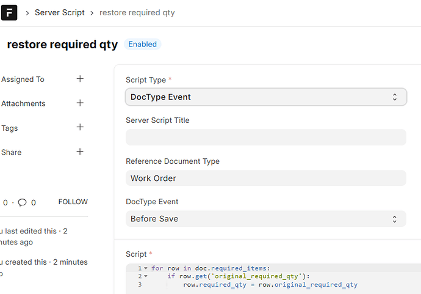The width and height of the screenshot is (421, 294).
Task: Click the page title restore required qty
Action: pos(62,45)
